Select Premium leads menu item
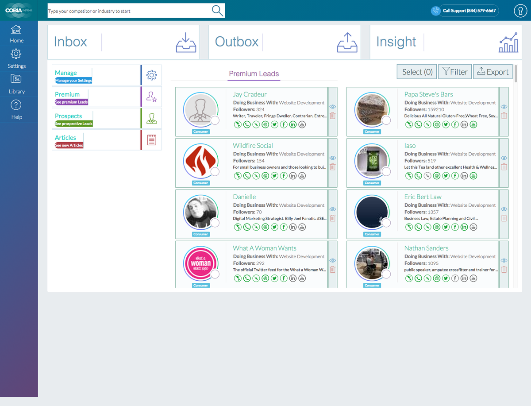Image resolution: width=531 pixels, height=406 pixels. pos(107,97)
